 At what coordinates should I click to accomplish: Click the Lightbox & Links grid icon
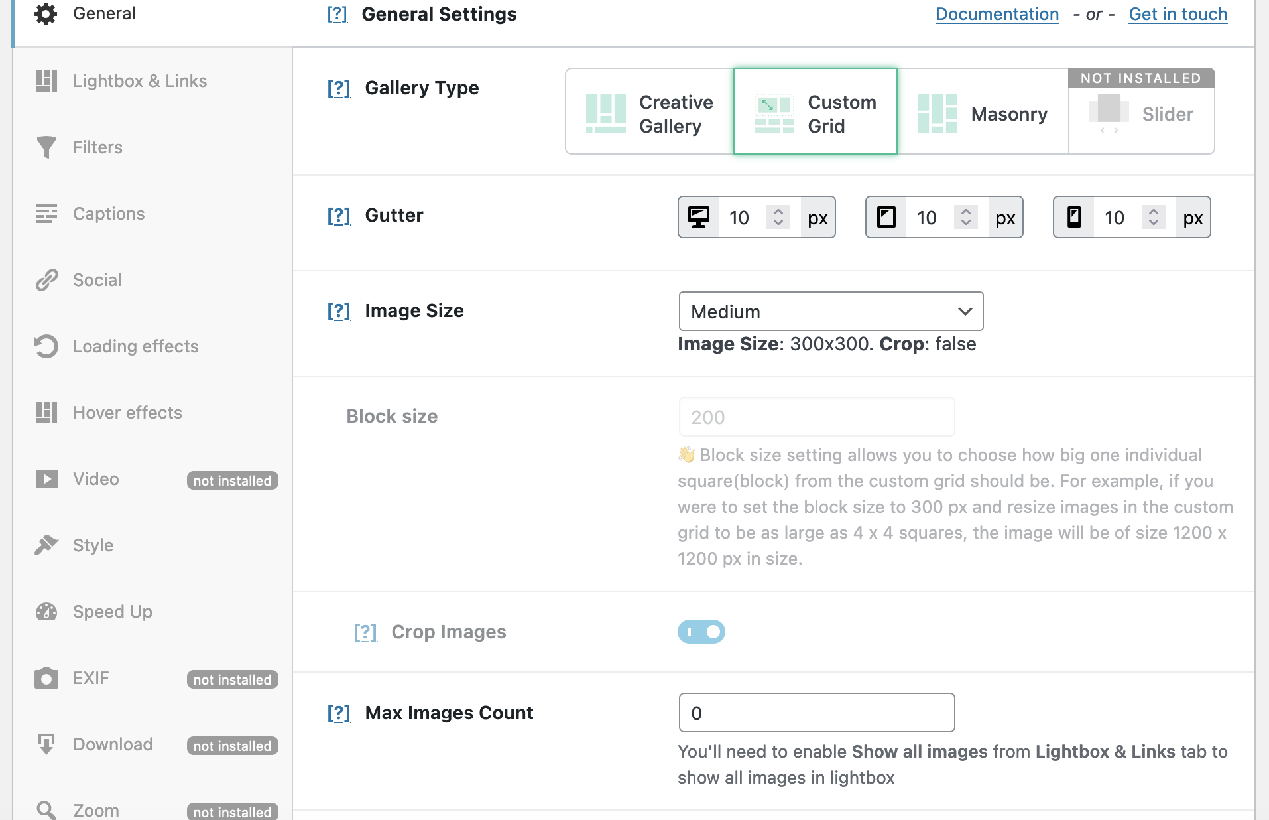[x=46, y=81]
